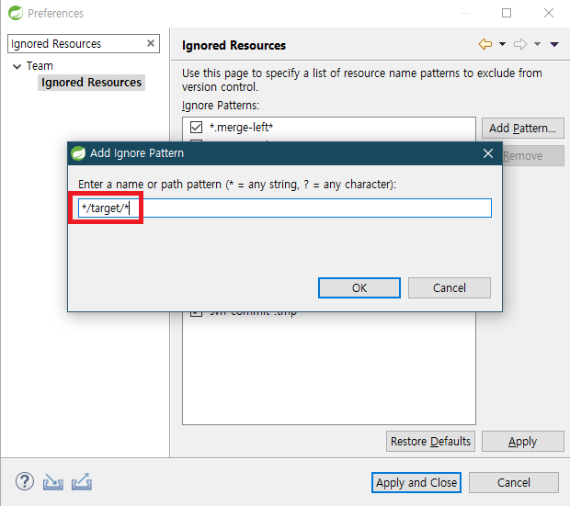Click the Spring icon in dialog title bar
Screen dimensions: 570x506
click(78, 153)
